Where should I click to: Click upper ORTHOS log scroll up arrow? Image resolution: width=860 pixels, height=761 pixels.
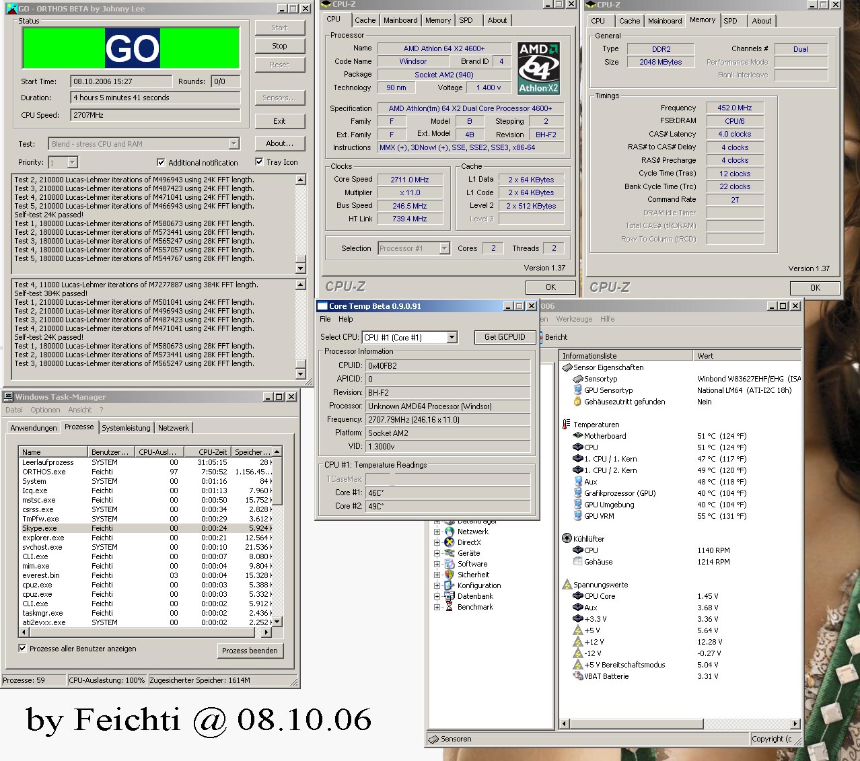(301, 180)
